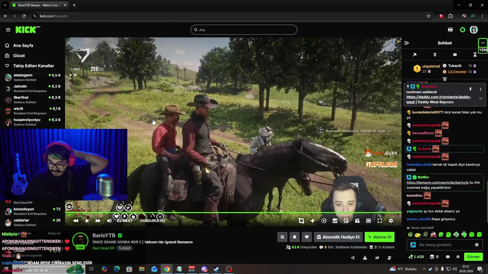Click the green stream progress bar
The image size is (488, 274).
point(233,212)
